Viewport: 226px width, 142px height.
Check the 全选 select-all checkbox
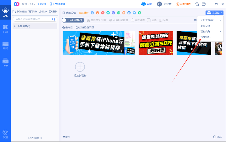point(149,20)
